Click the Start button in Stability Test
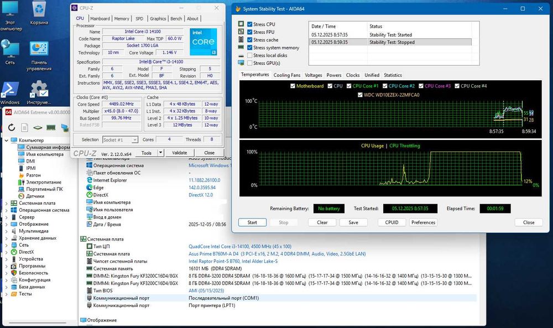 (252, 222)
